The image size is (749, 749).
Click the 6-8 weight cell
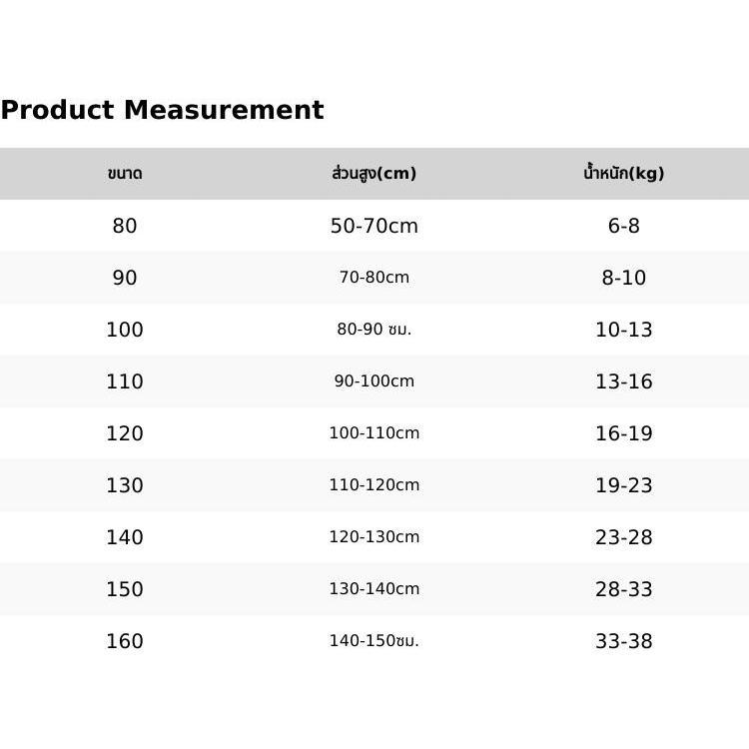(x=623, y=226)
